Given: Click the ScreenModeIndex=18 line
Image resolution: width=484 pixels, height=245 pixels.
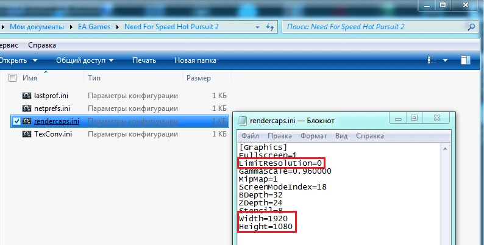Looking at the screenshot, I should tap(282, 187).
